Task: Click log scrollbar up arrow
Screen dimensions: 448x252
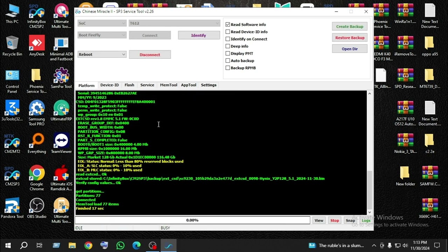Action: click(x=370, y=93)
